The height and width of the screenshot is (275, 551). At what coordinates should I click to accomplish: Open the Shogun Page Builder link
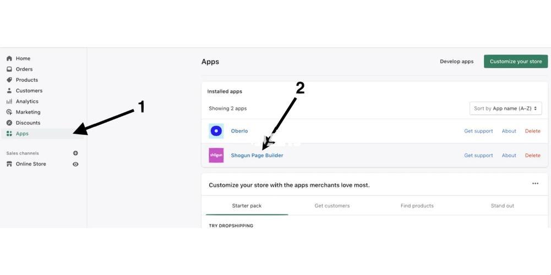pyautogui.click(x=257, y=155)
